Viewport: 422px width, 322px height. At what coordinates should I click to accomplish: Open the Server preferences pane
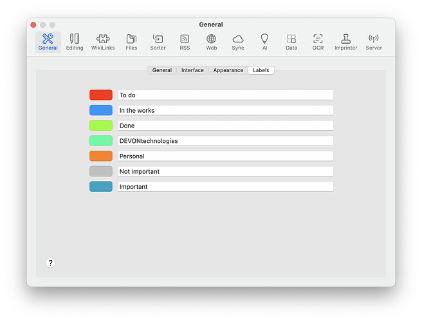click(x=374, y=42)
